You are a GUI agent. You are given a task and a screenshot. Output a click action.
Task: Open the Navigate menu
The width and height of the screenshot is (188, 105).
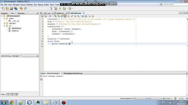(16, 5)
